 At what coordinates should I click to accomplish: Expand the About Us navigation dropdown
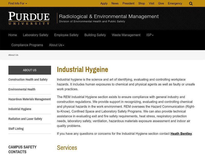pyautogui.click(x=56, y=45)
